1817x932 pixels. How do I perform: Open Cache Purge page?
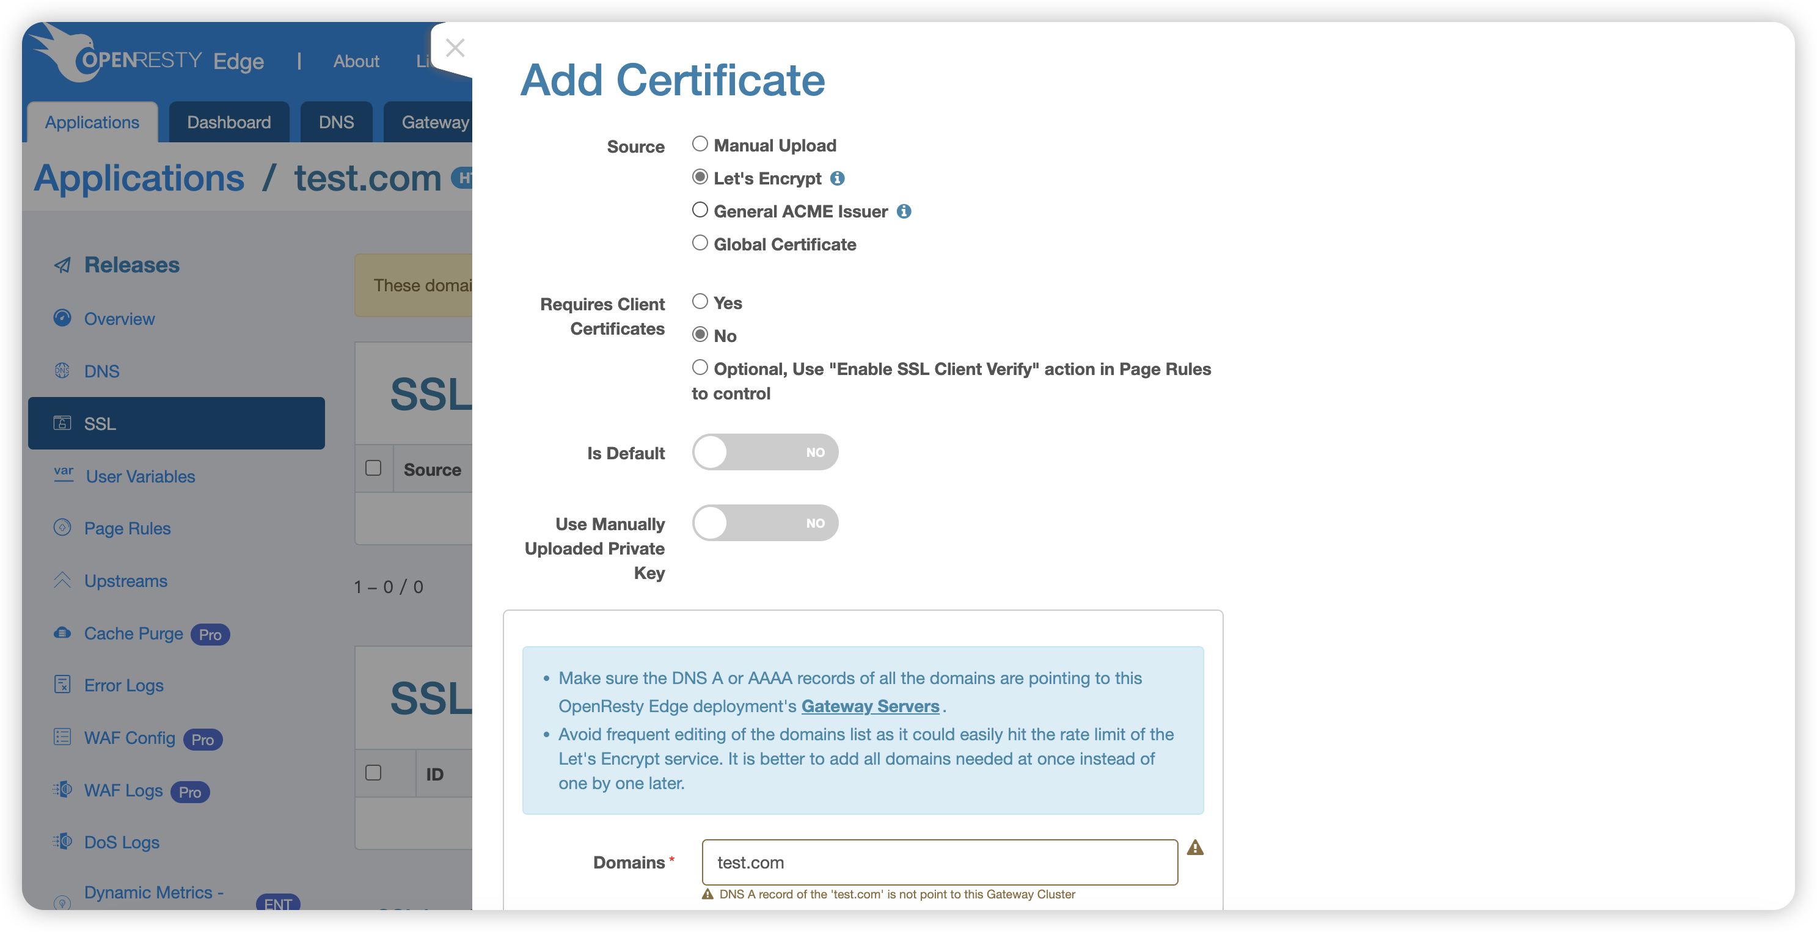133,633
